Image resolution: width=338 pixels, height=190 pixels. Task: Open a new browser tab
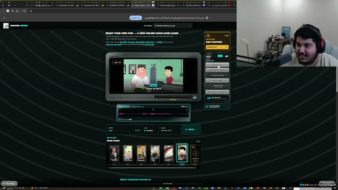(x=27, y=5)
